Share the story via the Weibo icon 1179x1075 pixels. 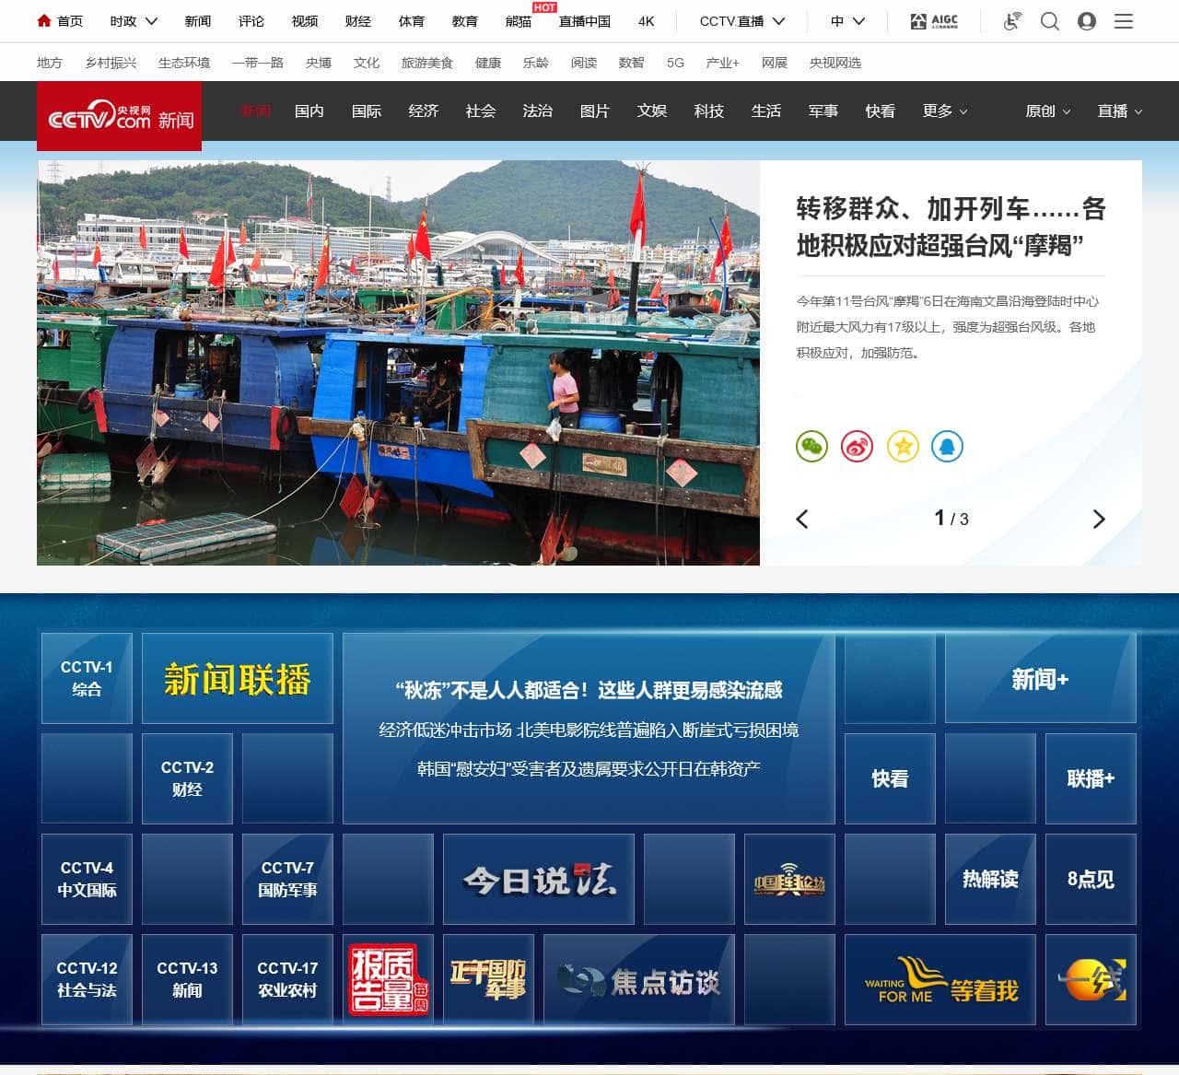(x=857, y=447)
